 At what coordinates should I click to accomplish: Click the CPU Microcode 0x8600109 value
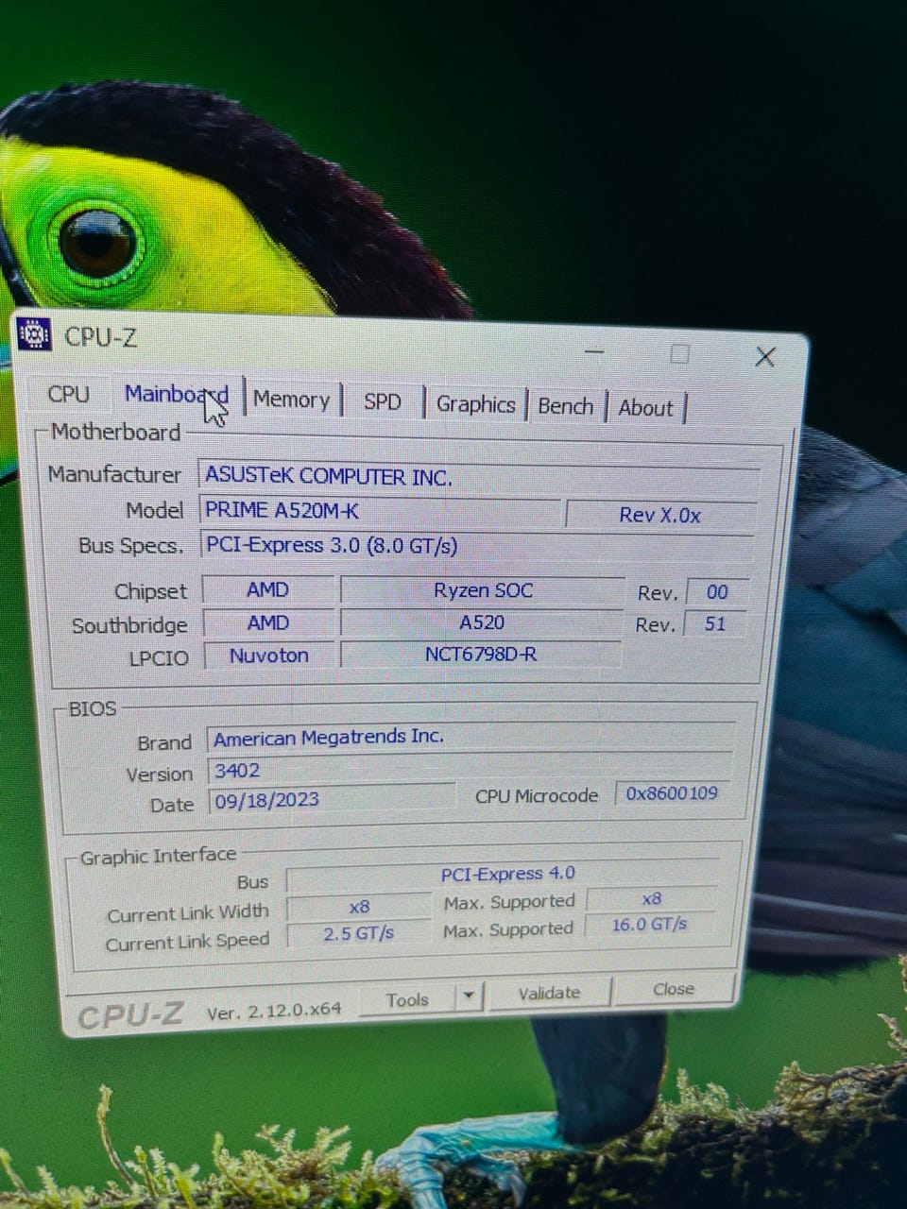click(x=672, y=793)
